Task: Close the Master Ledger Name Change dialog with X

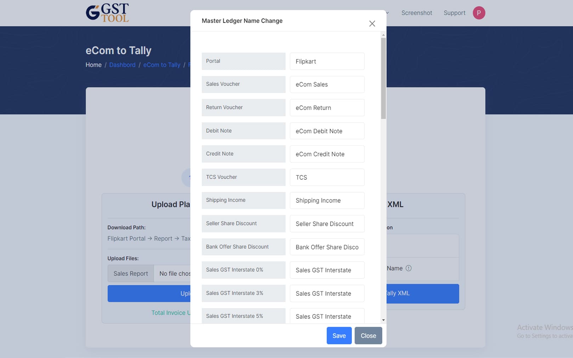Action: [372, 23]
